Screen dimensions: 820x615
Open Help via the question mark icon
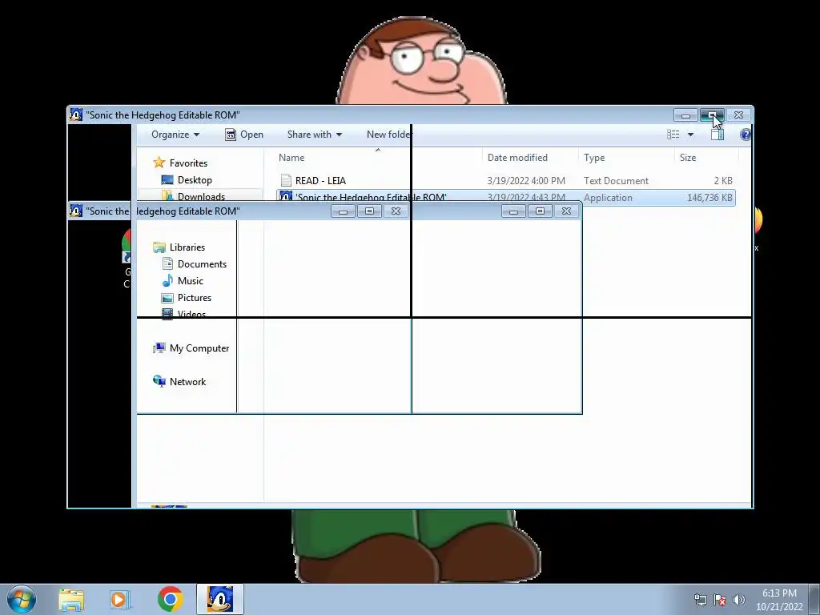tap(746, 135)
